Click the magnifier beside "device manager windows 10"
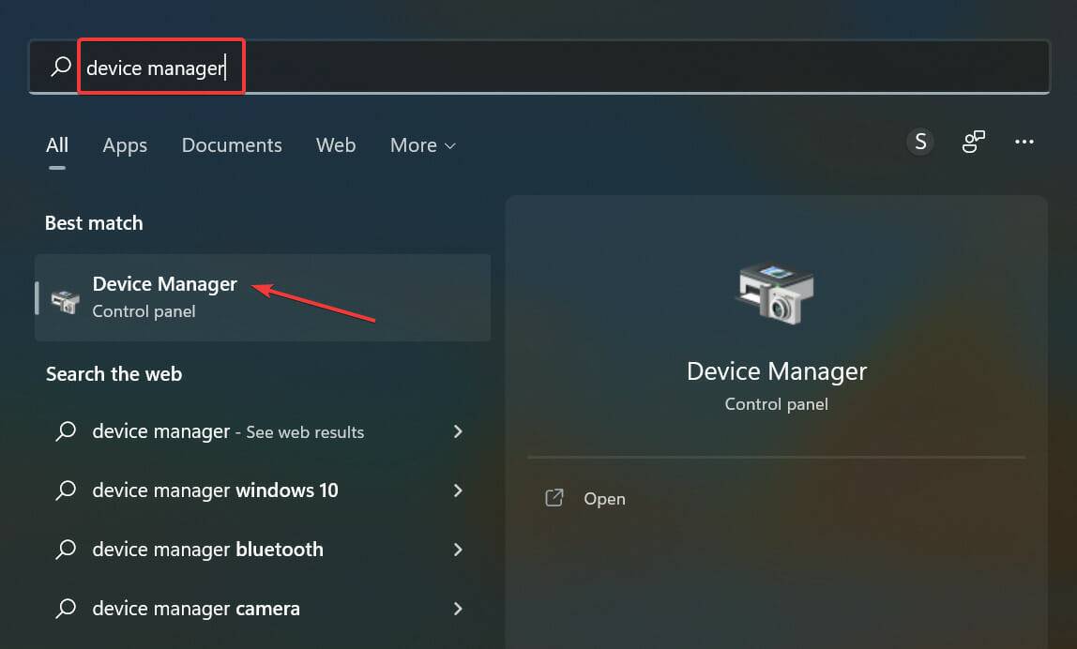The height and width of the screenshot is (649, 1077). pyautogui.click(x=66, y=491)
